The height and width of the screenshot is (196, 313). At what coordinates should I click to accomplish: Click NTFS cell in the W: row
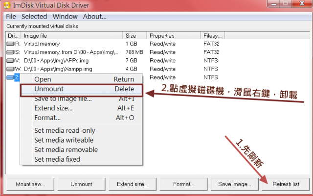pyautogui.click(x=211, y=69)
